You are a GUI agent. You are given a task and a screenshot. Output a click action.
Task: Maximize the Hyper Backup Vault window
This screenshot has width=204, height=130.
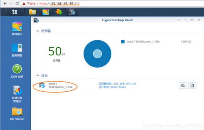(192, 20)
